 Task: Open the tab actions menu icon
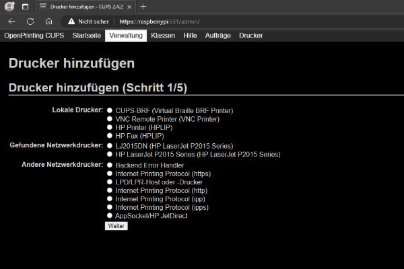click(25, 7)
